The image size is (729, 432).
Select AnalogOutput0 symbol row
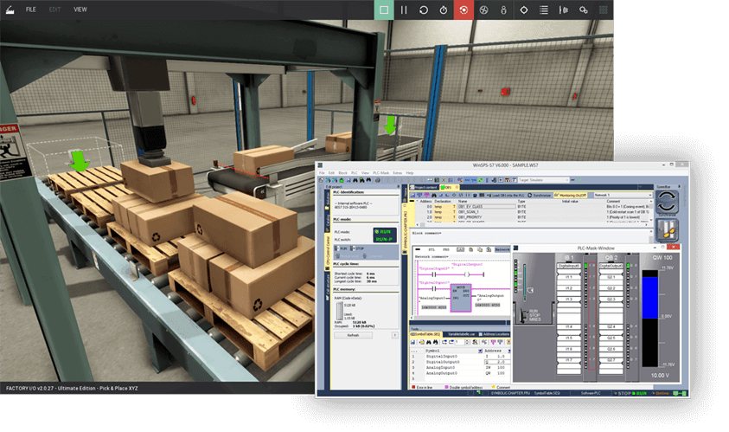pos(460,373)
